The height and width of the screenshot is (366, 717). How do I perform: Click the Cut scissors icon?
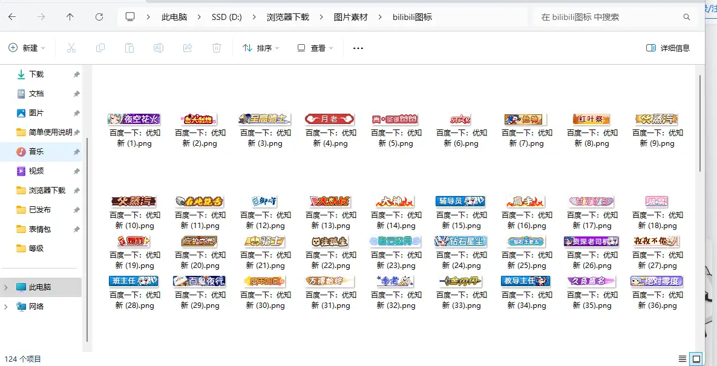click(71, 48)
